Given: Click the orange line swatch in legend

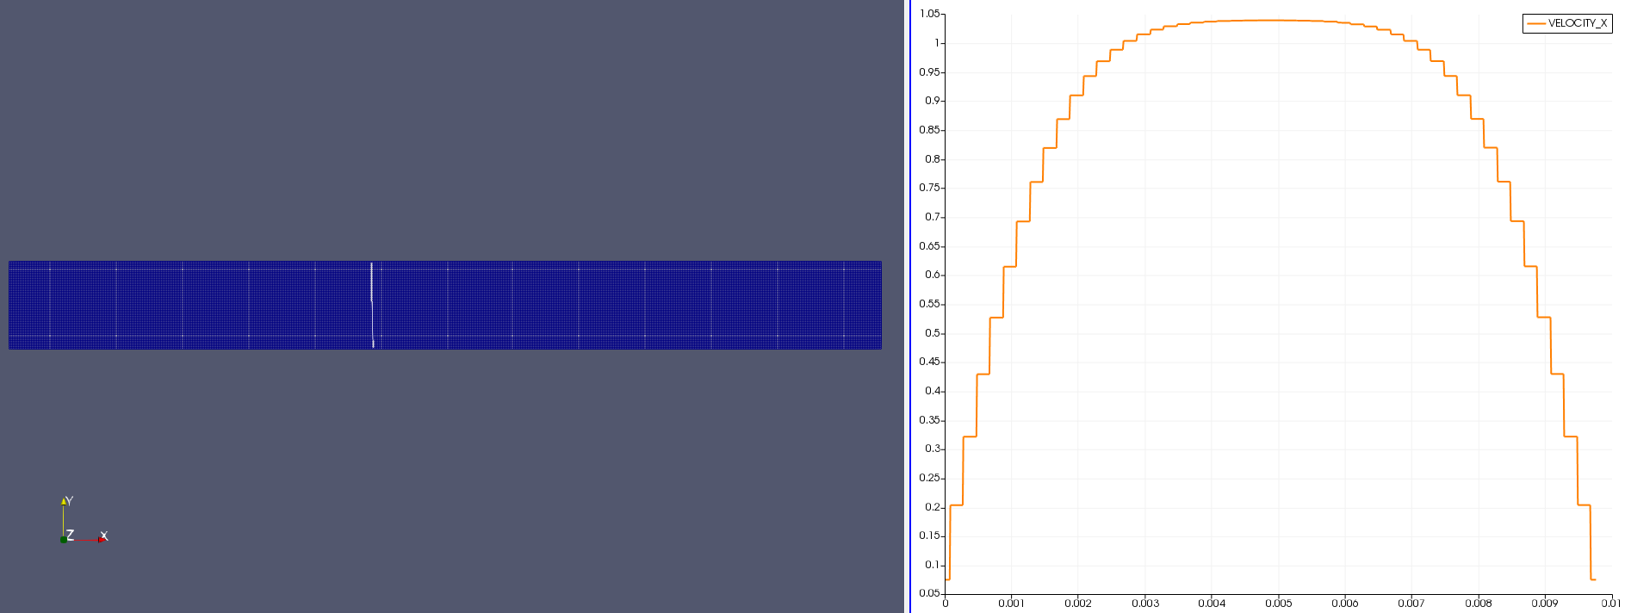Looking at the screenshot, I should 1535,23.
